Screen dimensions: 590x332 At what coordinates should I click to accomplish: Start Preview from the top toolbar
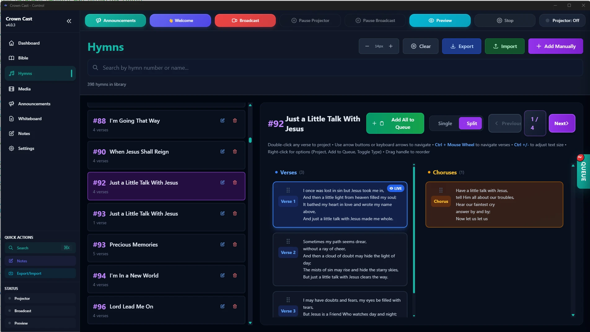tap(440, 20)
